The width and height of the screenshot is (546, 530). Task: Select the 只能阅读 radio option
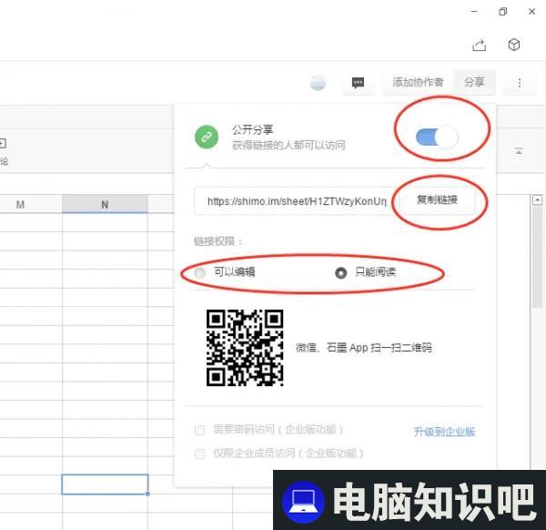click(341, 272)
